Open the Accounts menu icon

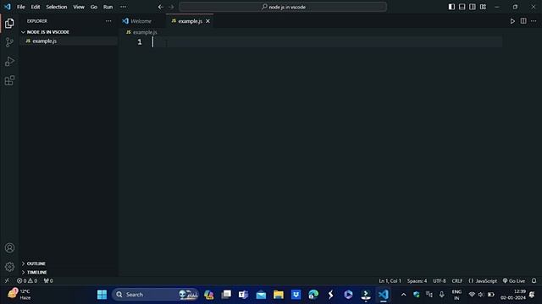[x=9, y=247]
